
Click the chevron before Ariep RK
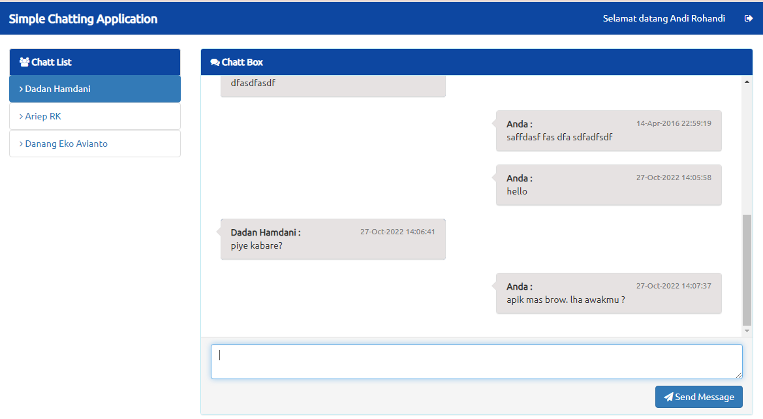pyautogui.click(x=21, y=116)
